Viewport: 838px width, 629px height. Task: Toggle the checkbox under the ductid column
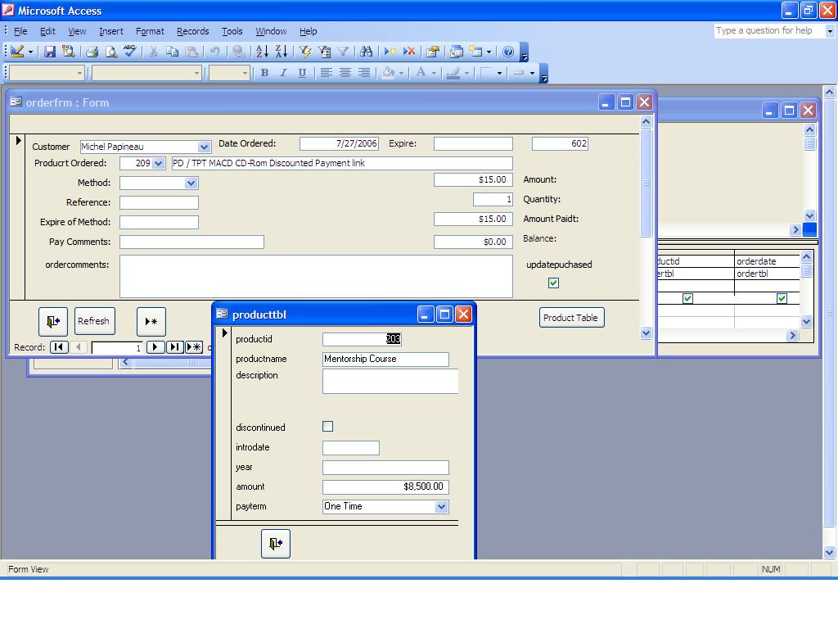687,298
